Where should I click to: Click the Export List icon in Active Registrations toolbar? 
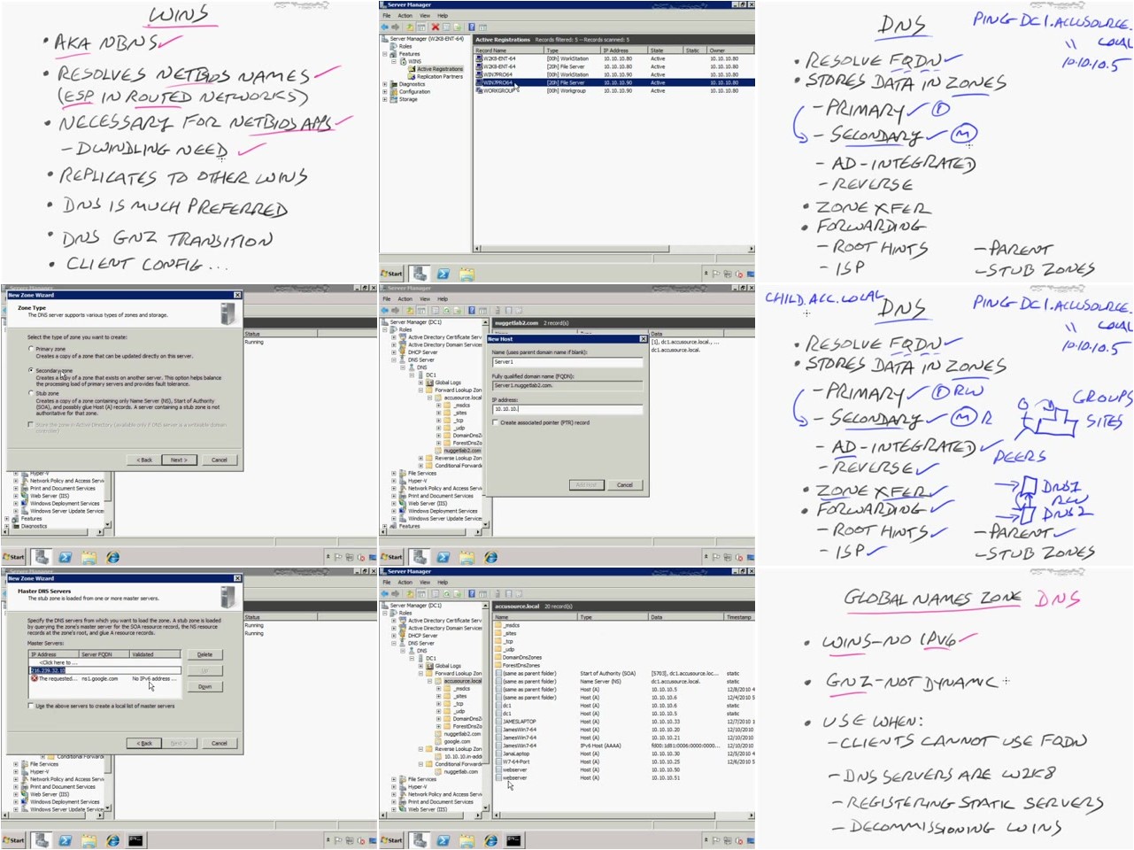tap(459, 27)
